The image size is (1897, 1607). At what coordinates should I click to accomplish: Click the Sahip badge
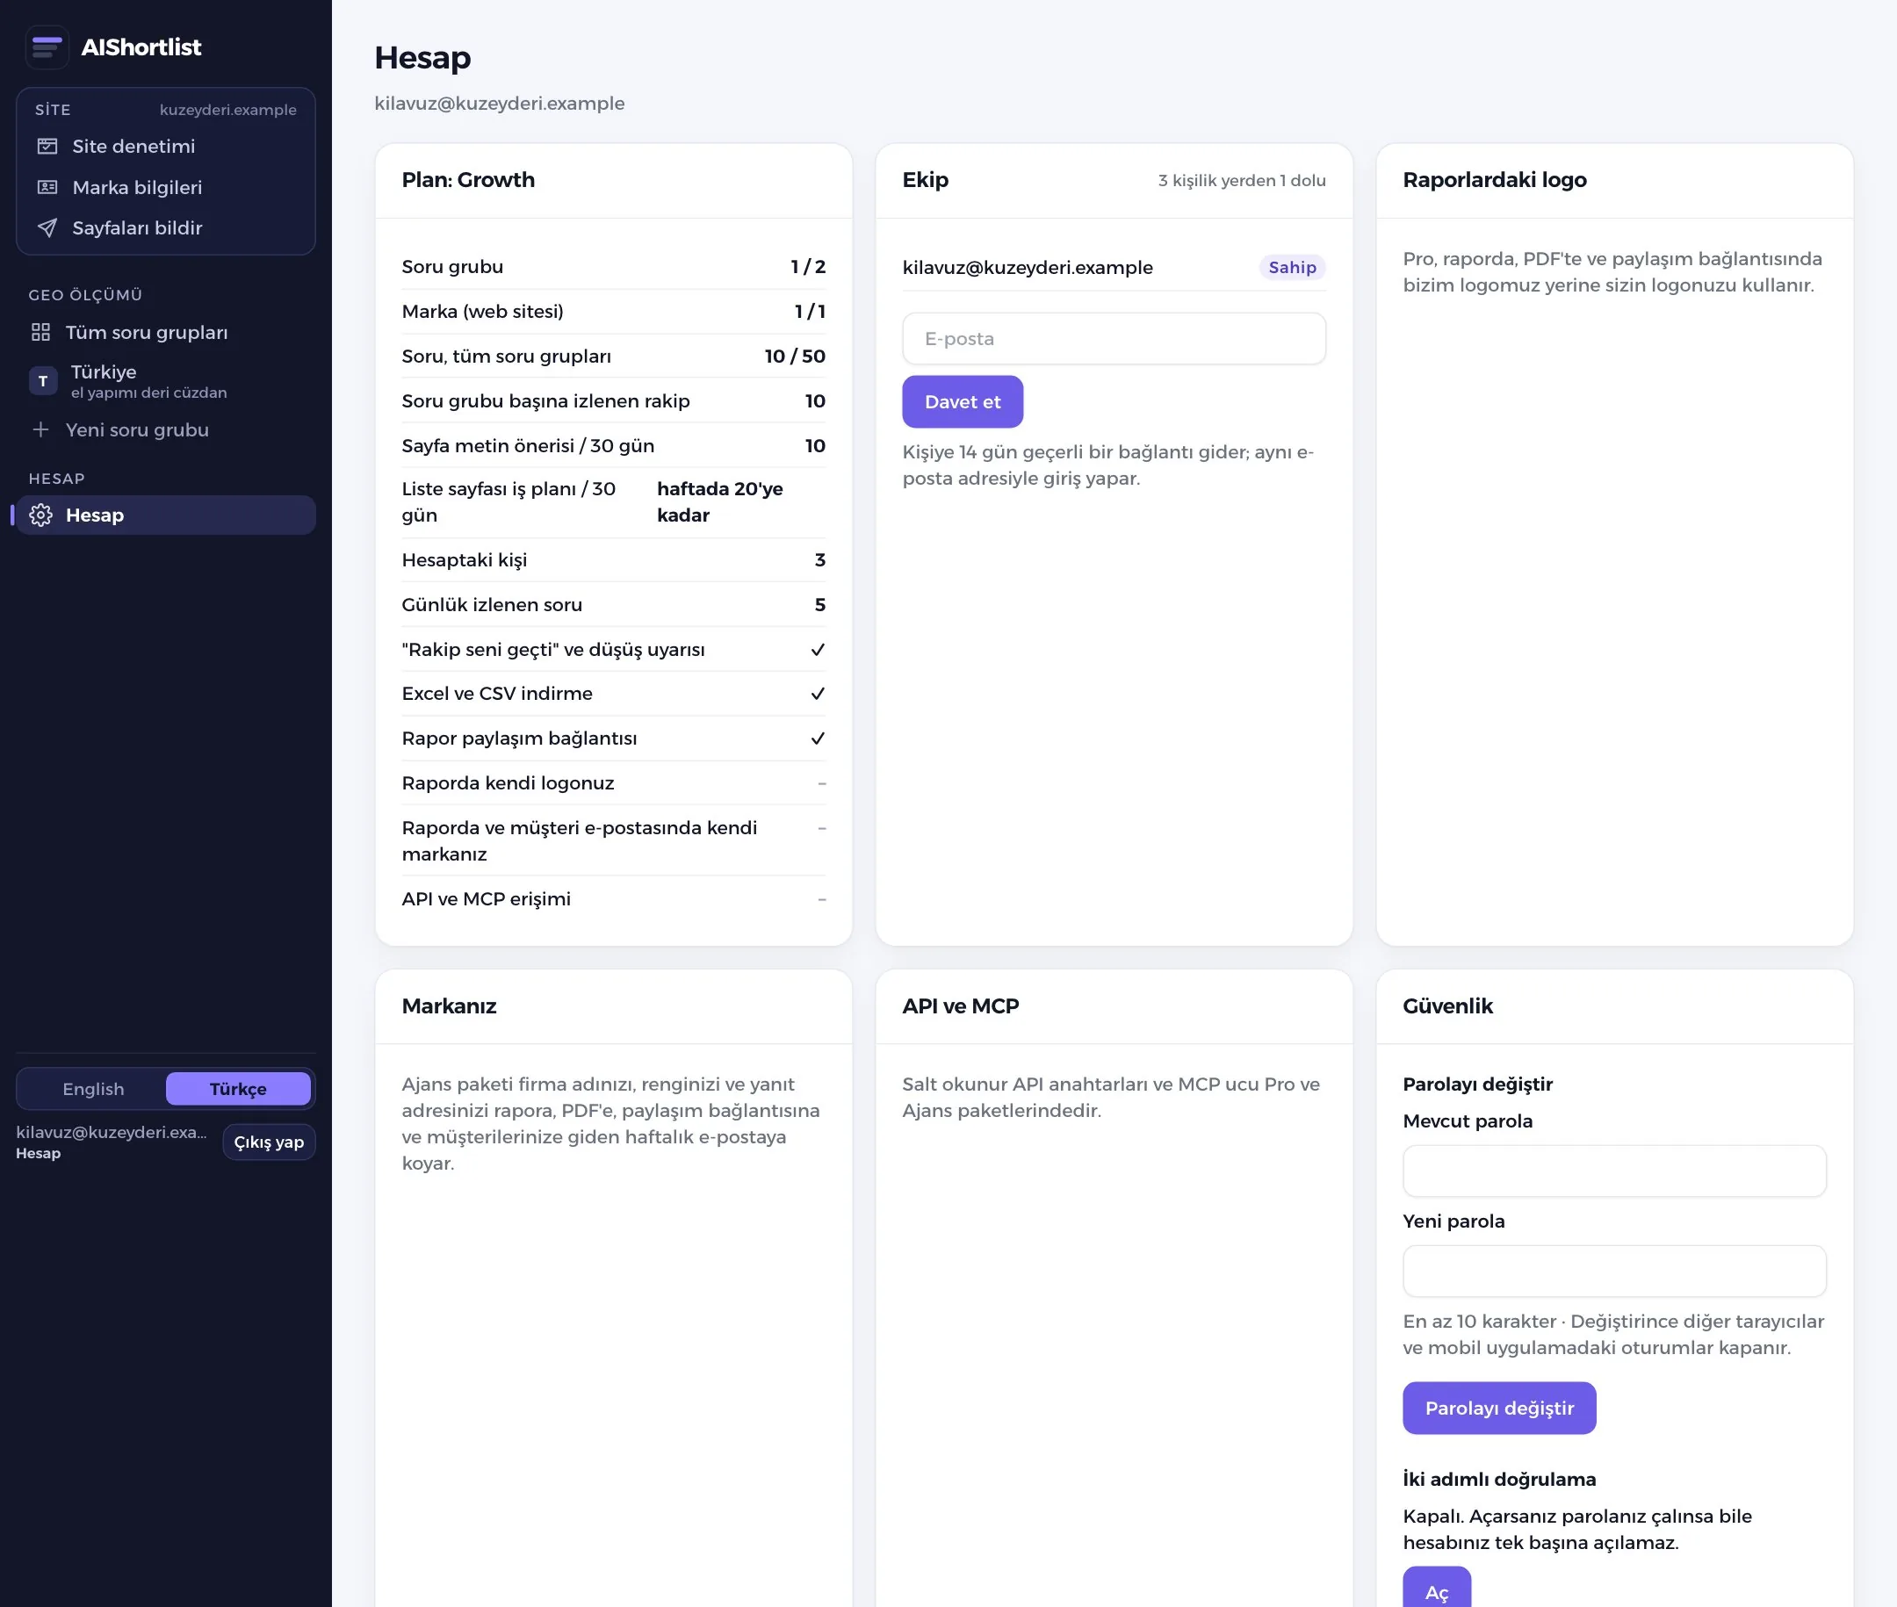1292,268
